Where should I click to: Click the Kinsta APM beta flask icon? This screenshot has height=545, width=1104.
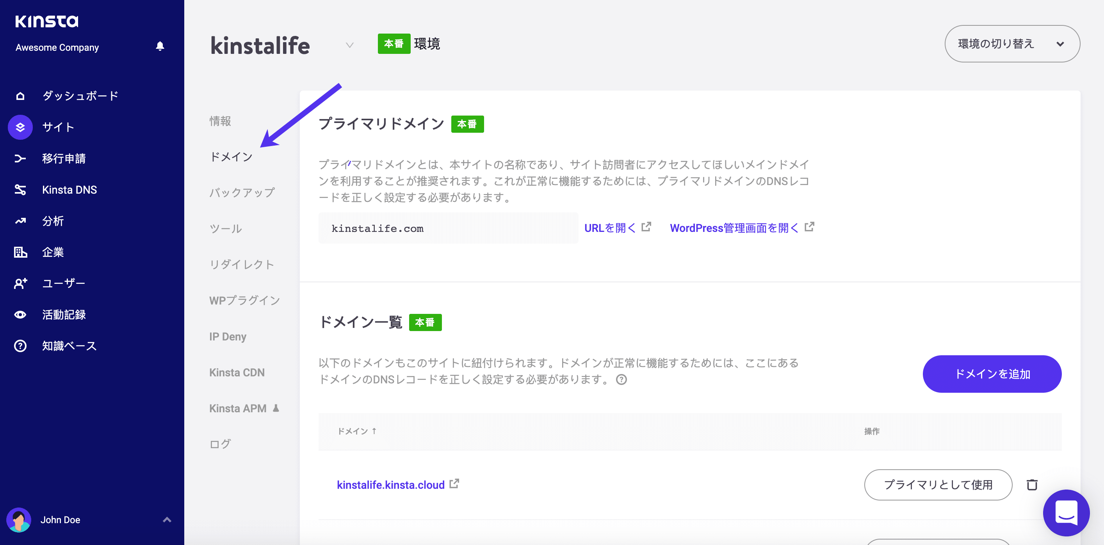pyautogui.click(x=276, y=408)
